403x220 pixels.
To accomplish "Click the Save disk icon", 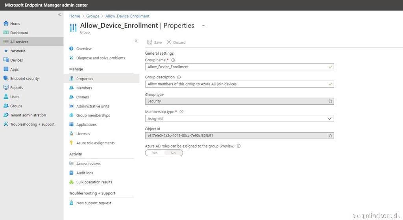I will click(x=150, y=42).
